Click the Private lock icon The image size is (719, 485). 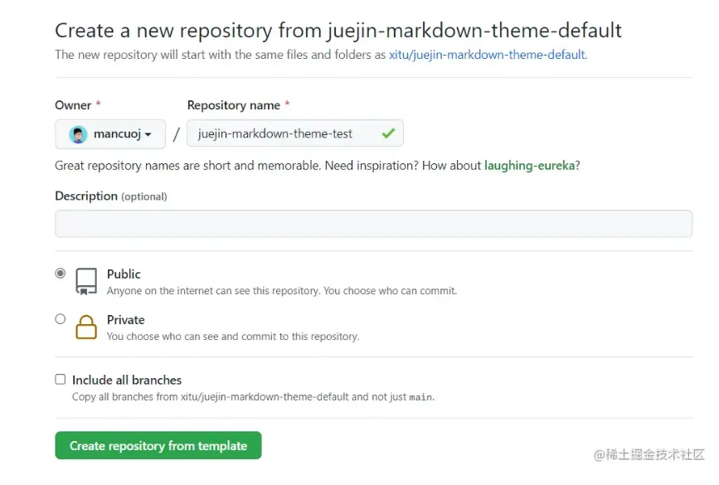(x=86, y=327)
